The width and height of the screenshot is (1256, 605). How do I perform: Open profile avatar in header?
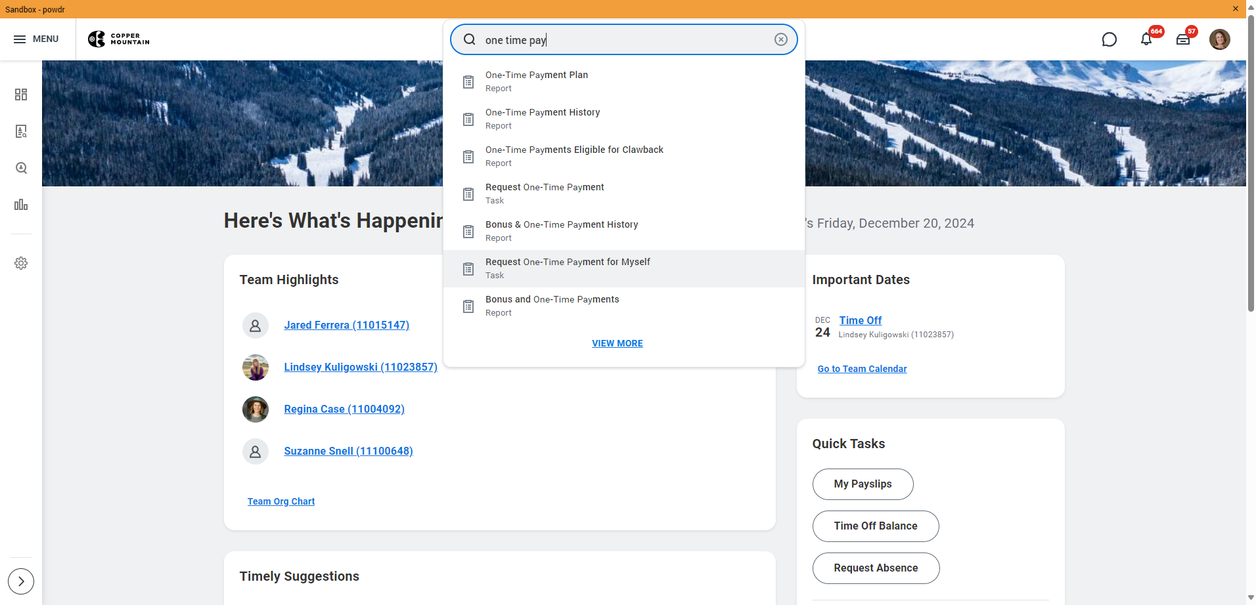(1220, 39)
